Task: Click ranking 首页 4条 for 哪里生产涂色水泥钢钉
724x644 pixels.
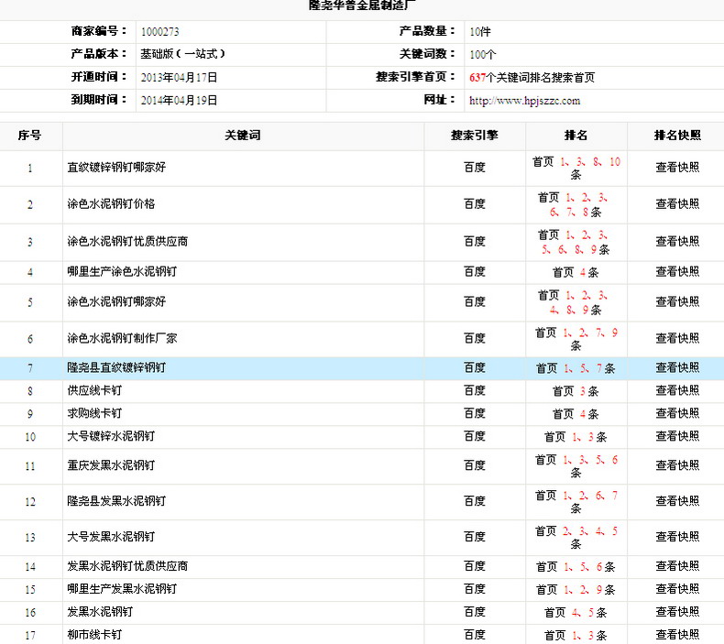Action: (x=576, y=272)
